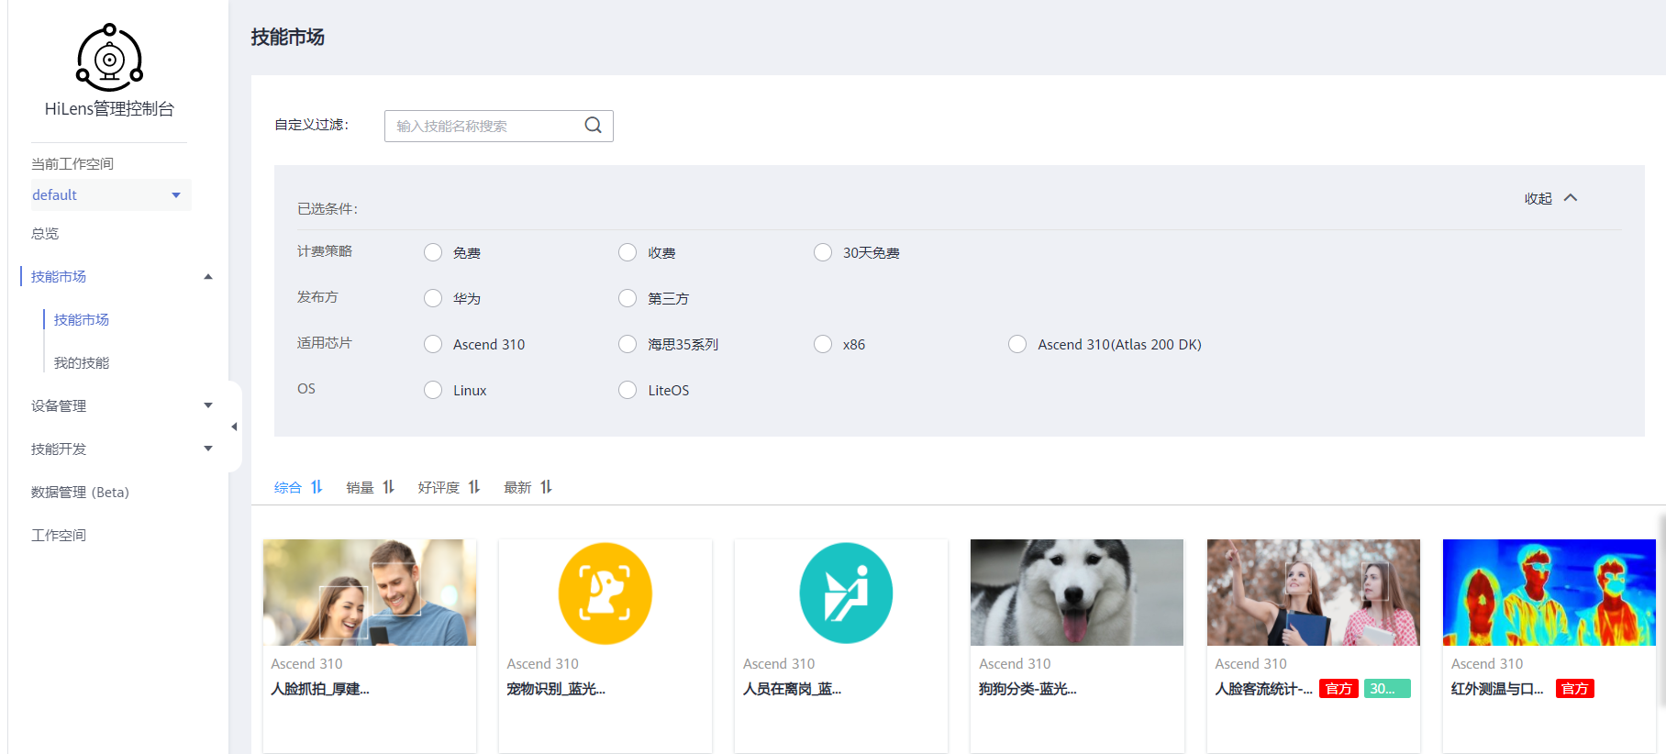
Task: Click the 官方 badge on 红外测温 card
Action: pos(1575,689)
